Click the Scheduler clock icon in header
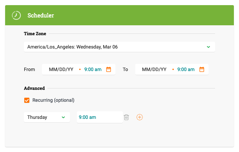Viewport: 239px width, 152px height. (16, 15)
